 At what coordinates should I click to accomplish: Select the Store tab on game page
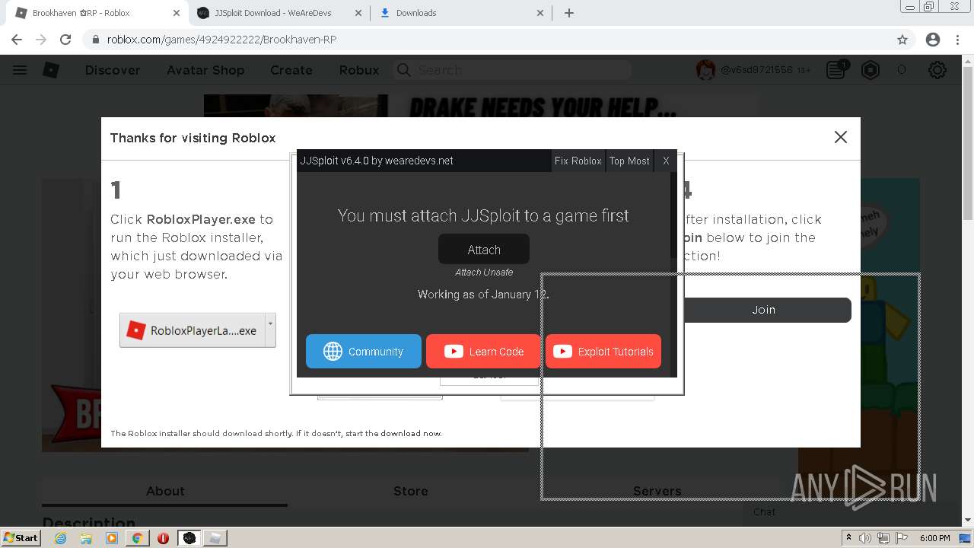(411, 491)
